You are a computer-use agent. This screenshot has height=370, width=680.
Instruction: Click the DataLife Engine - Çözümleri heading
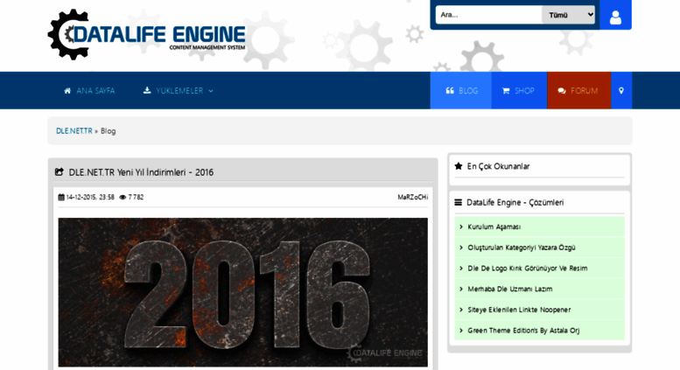pos(515,202)
